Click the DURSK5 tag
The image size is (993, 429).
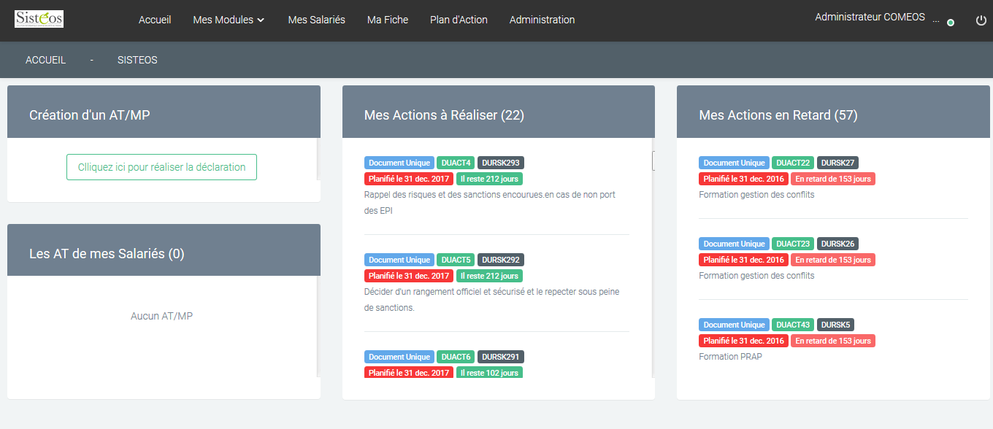pos(836,325)
